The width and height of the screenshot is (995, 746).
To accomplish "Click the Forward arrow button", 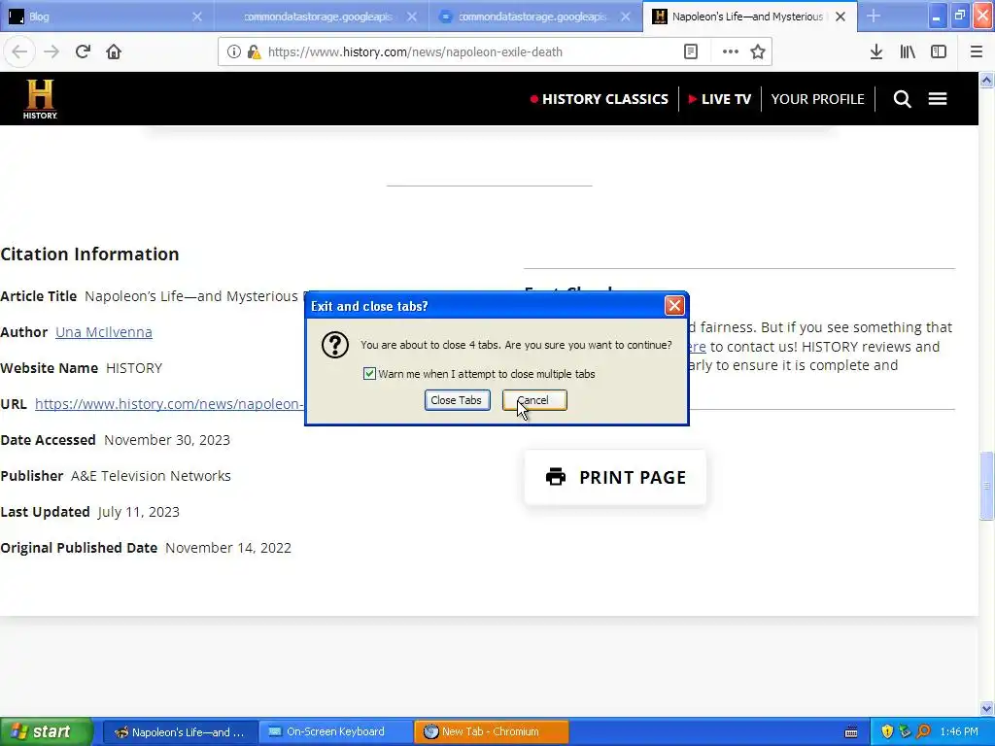I will [51, 51].
